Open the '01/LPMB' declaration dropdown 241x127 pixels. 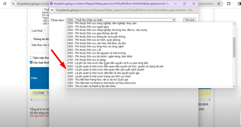tap(41, 93)
